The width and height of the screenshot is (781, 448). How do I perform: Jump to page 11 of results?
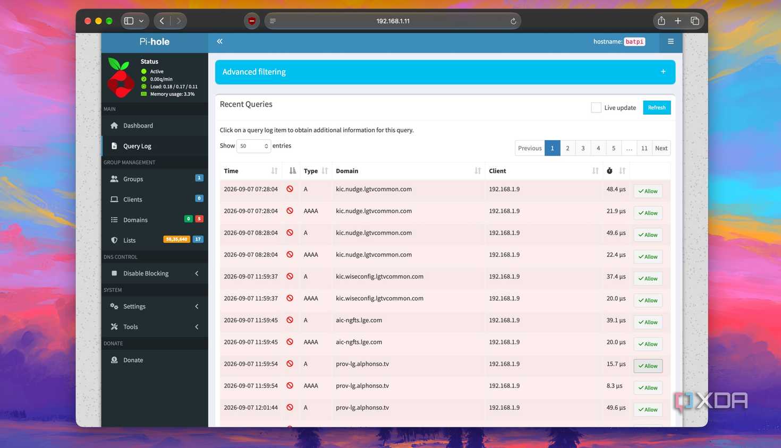coord(644,148)
